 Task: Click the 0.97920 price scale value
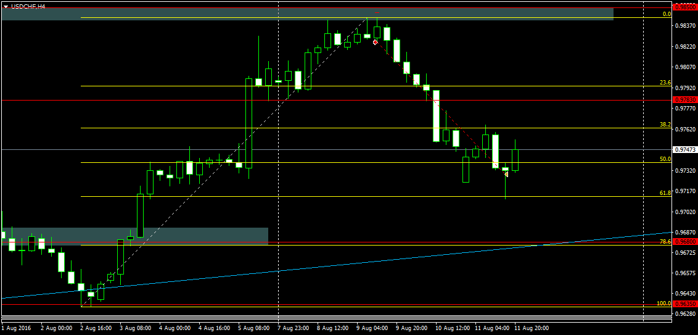[686, 88]
